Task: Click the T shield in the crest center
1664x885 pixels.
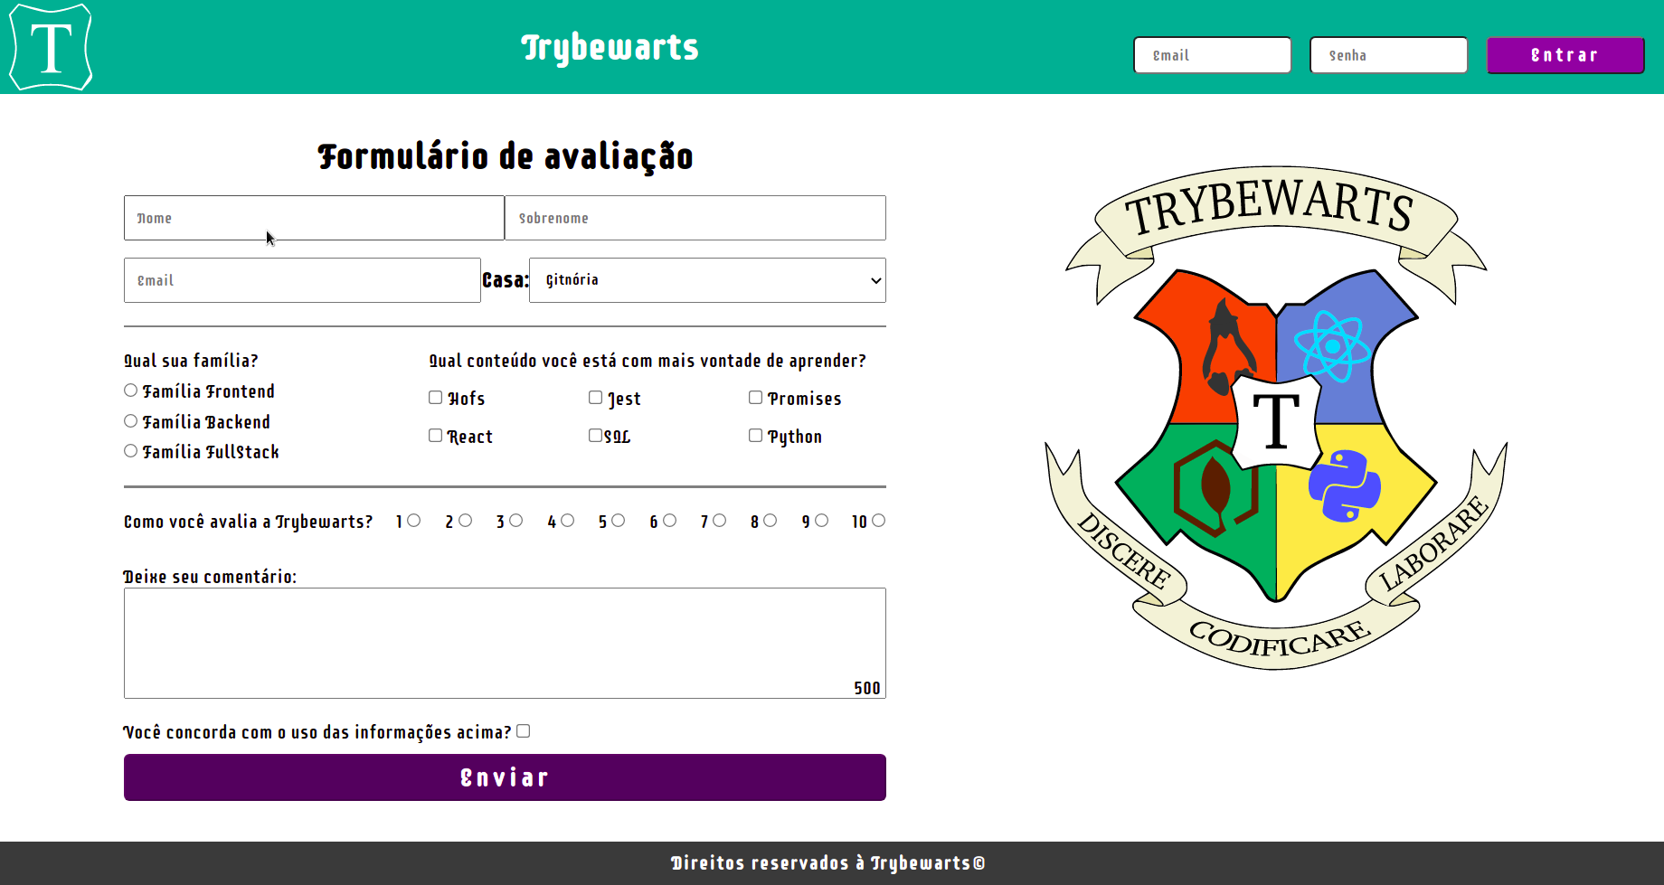Action: pos(1275,416)
